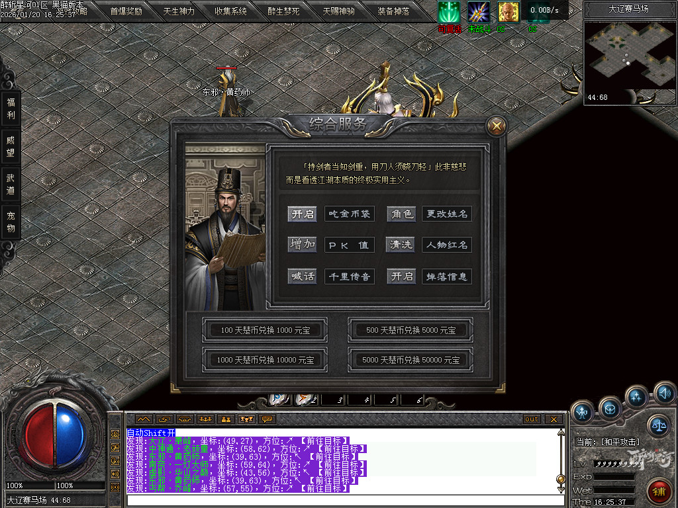Image resolution: width=678 pixels, height=508 pixels.
Task: Expand the 宠物 side panel
Action: (11, 222)
